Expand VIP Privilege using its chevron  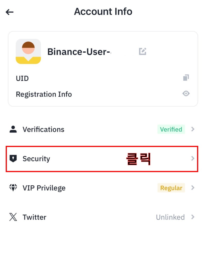pos(193,188)
